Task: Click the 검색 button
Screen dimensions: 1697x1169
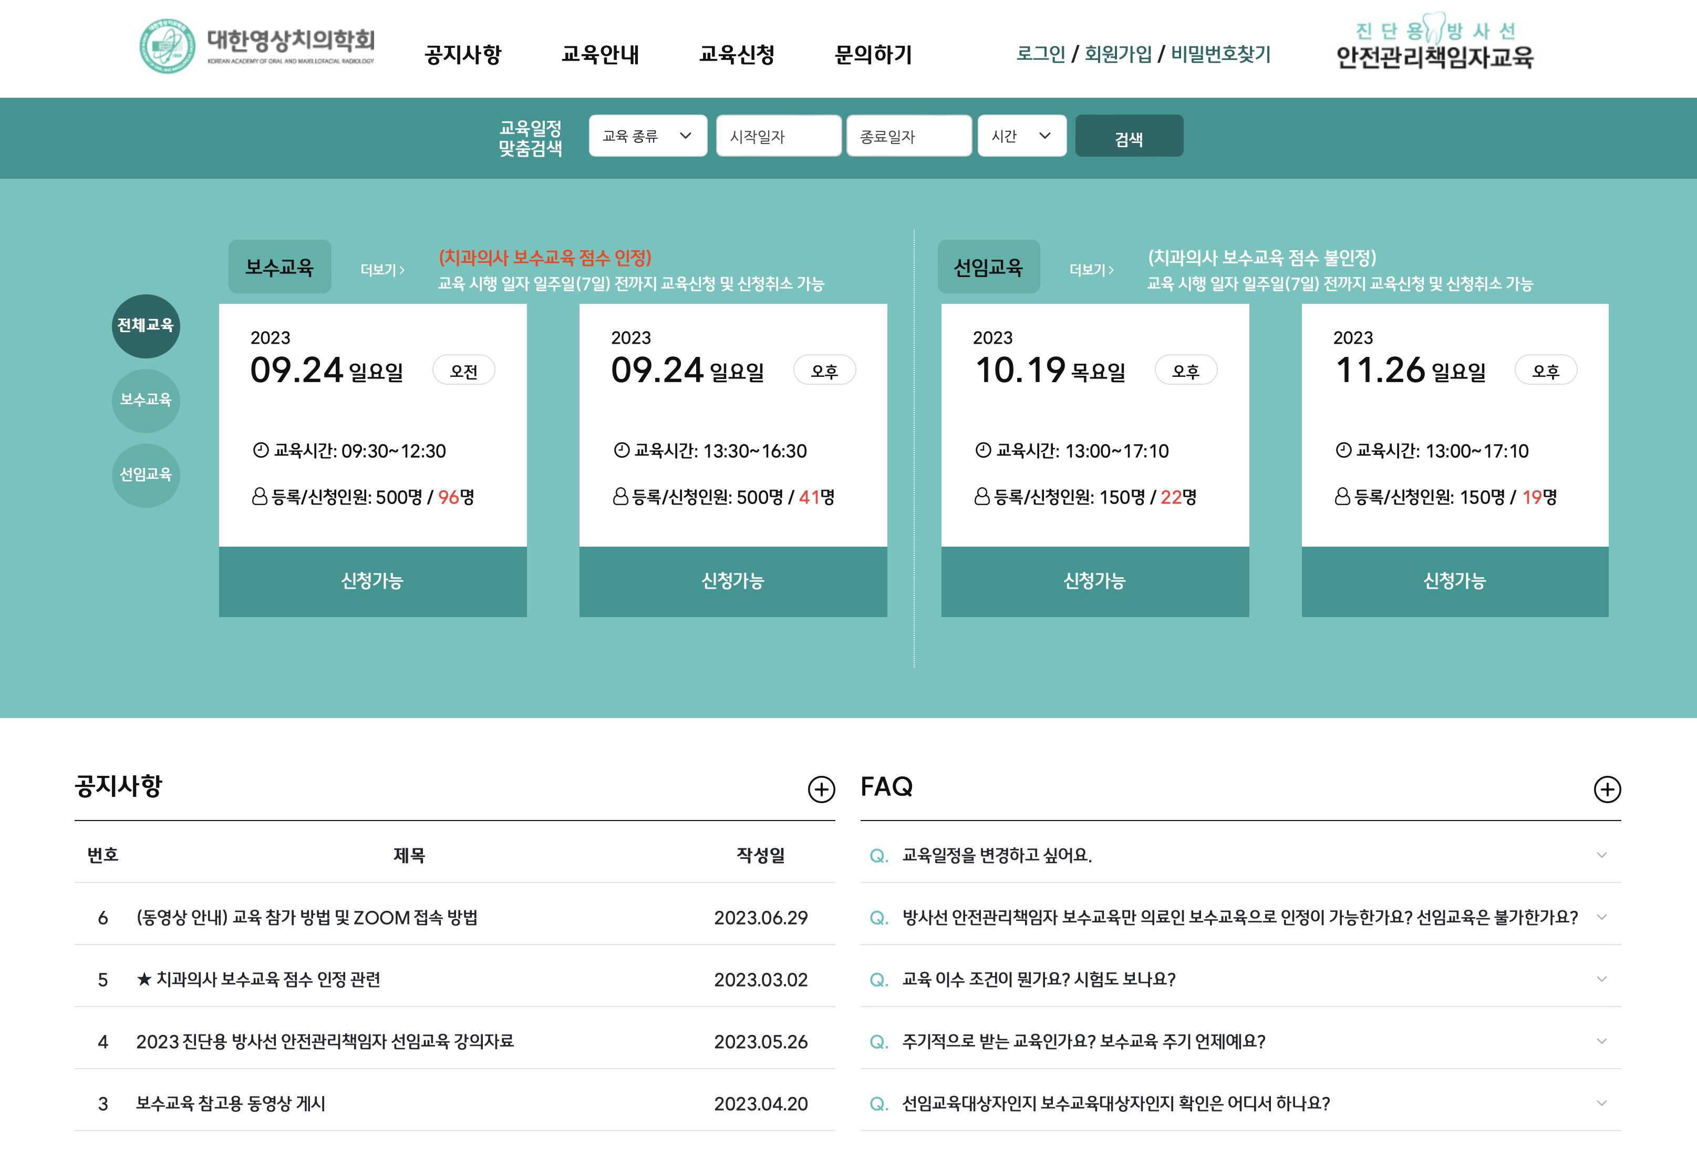Action: (1129, 135)
